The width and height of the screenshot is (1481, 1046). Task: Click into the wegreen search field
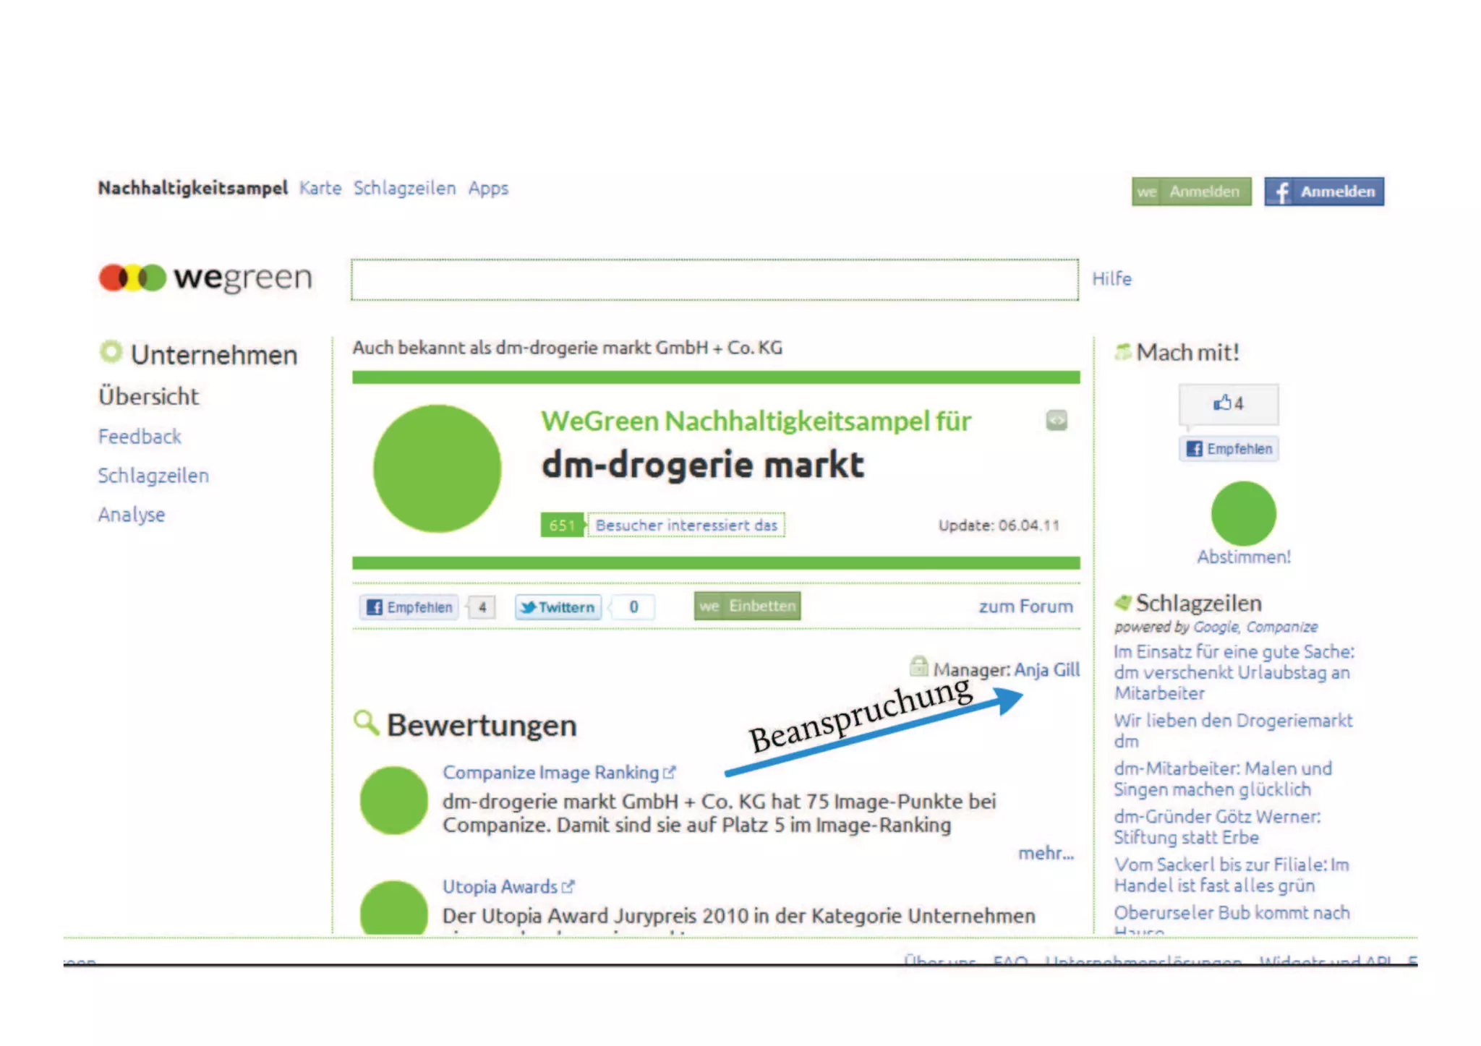[x=714, y=280]
